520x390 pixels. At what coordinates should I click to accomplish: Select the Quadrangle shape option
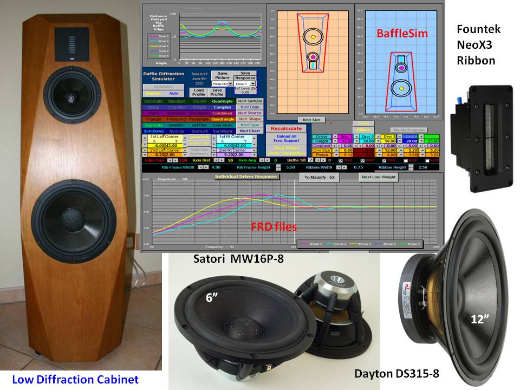pyautogui.click(x=223, y=119)
